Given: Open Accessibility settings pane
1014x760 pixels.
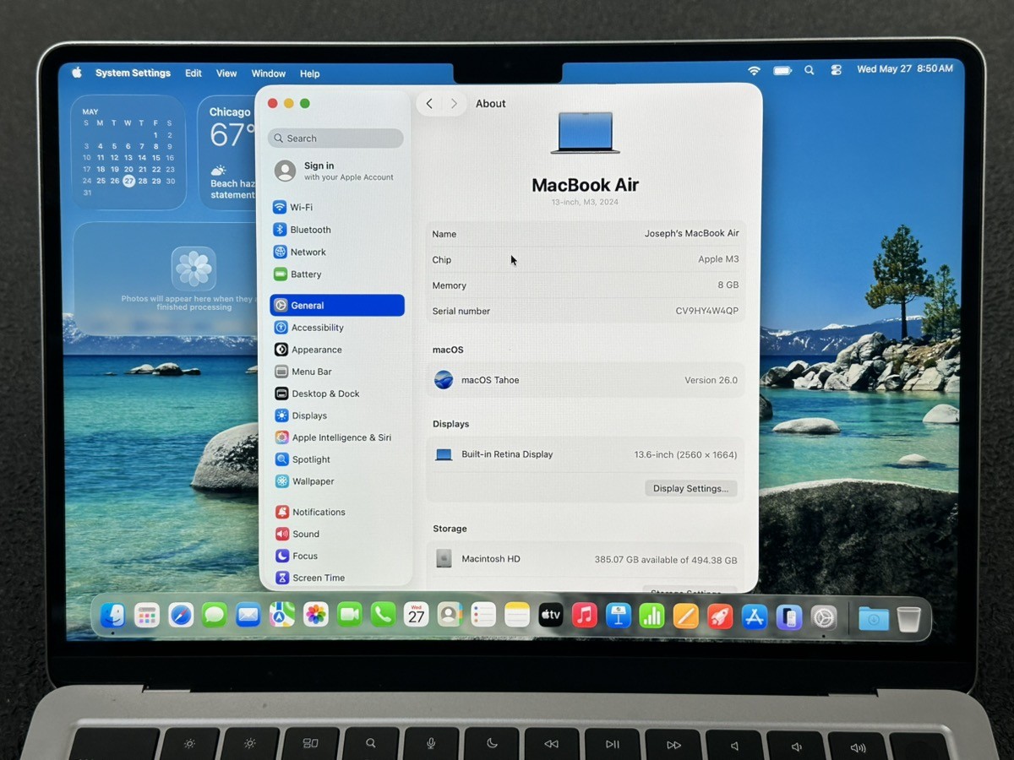Looking at the screenshot, I should coord(337,328).
